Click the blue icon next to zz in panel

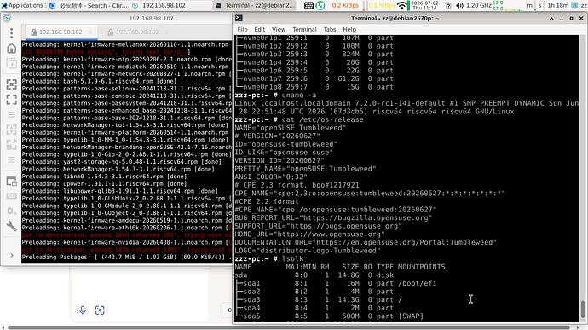click(574, 5)
